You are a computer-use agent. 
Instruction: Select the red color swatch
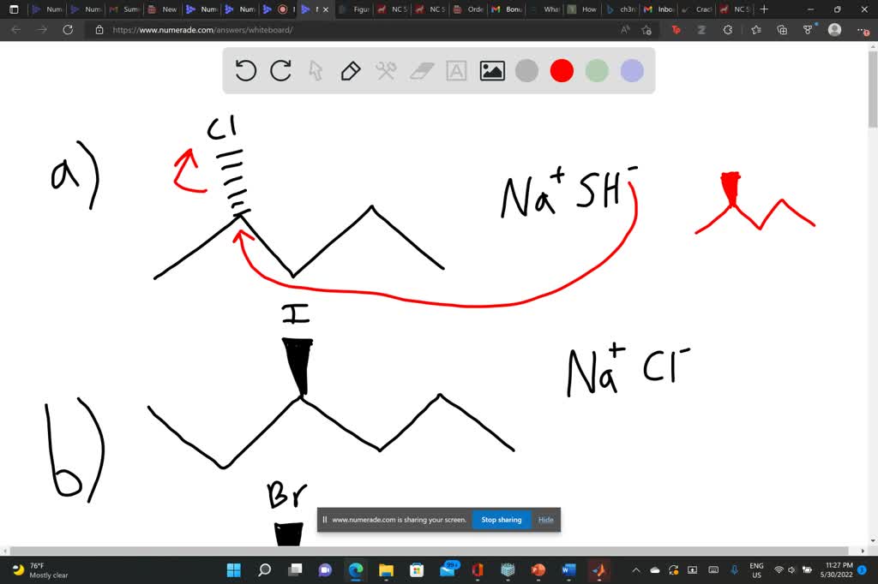(562, 71)
